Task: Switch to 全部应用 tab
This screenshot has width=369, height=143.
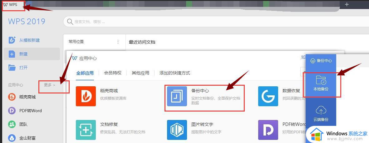Action: click(85, 73)
